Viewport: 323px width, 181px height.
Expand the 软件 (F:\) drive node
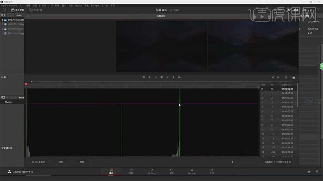(x=2, y=33)
